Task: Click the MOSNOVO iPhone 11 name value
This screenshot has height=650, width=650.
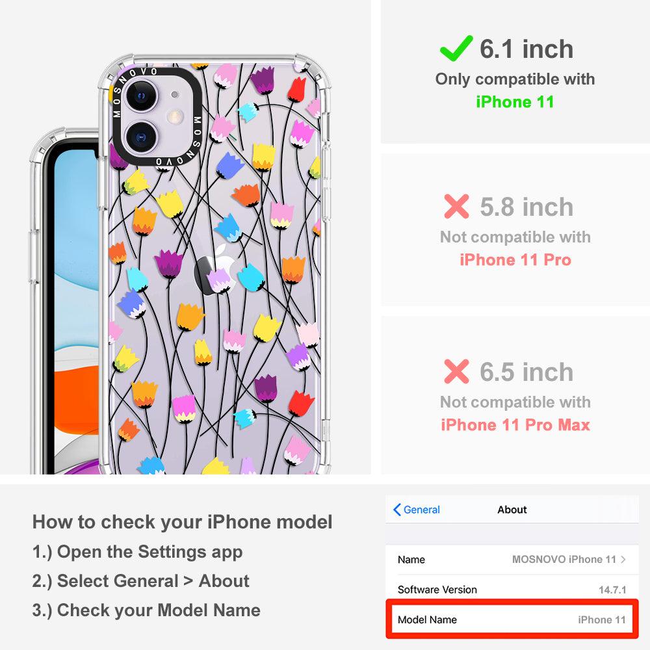Action: point(564,559)
